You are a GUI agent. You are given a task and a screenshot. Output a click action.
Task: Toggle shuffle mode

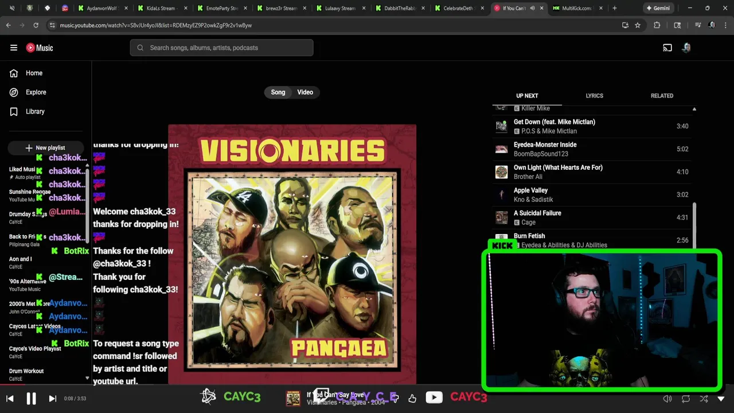pos(704,399)
